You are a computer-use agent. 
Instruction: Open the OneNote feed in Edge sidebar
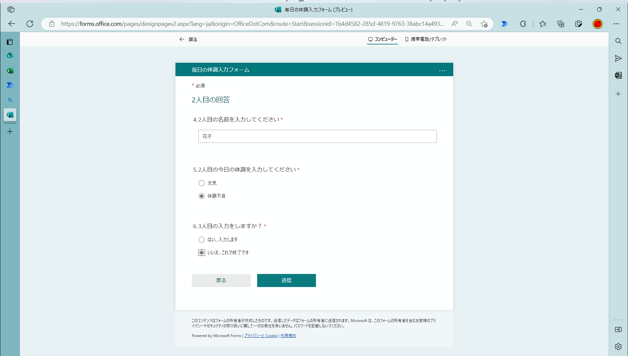point(618,75)
